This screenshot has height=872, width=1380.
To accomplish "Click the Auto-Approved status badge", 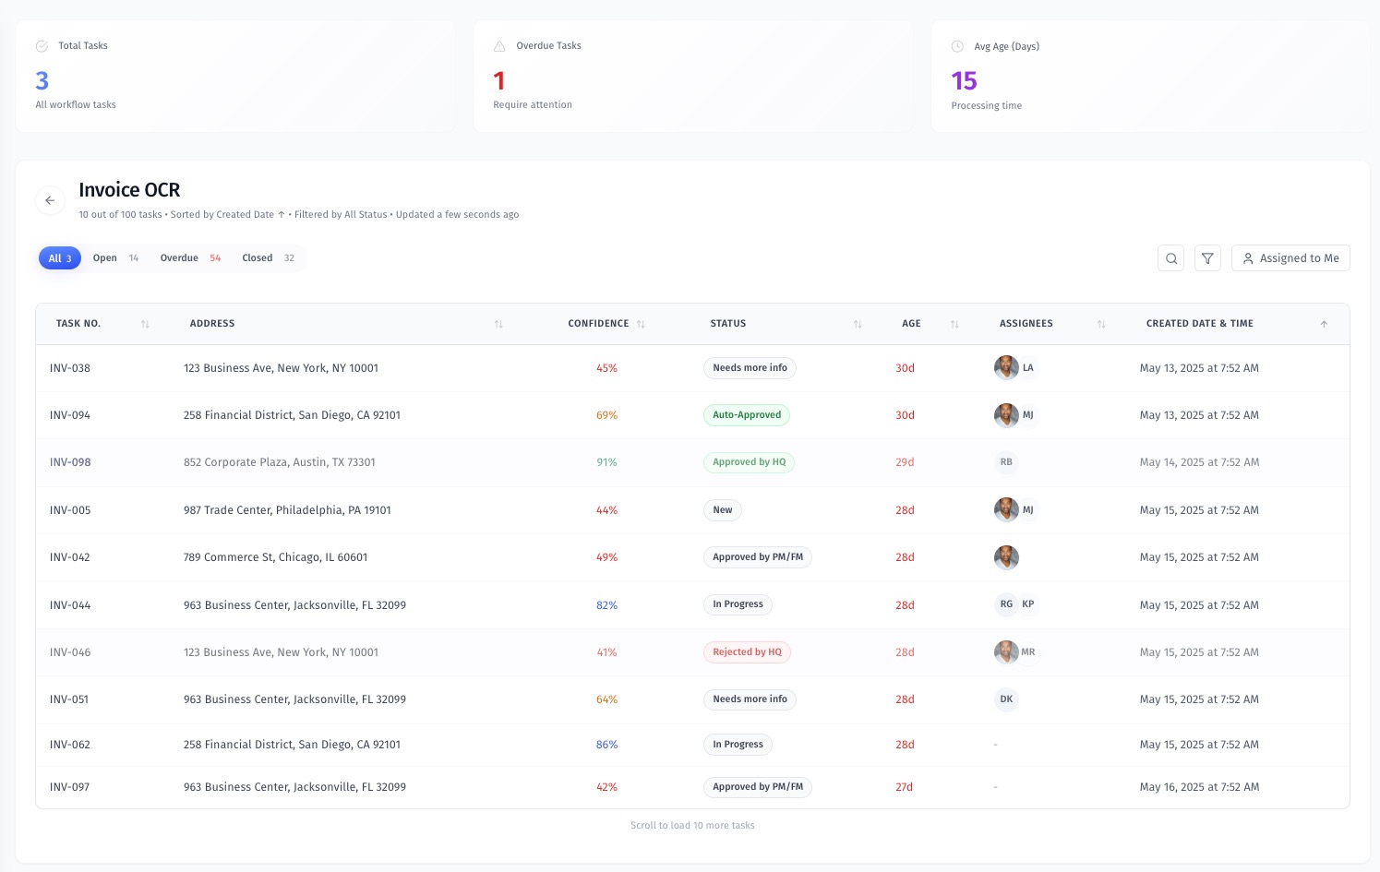I will [x=746, y=415].
